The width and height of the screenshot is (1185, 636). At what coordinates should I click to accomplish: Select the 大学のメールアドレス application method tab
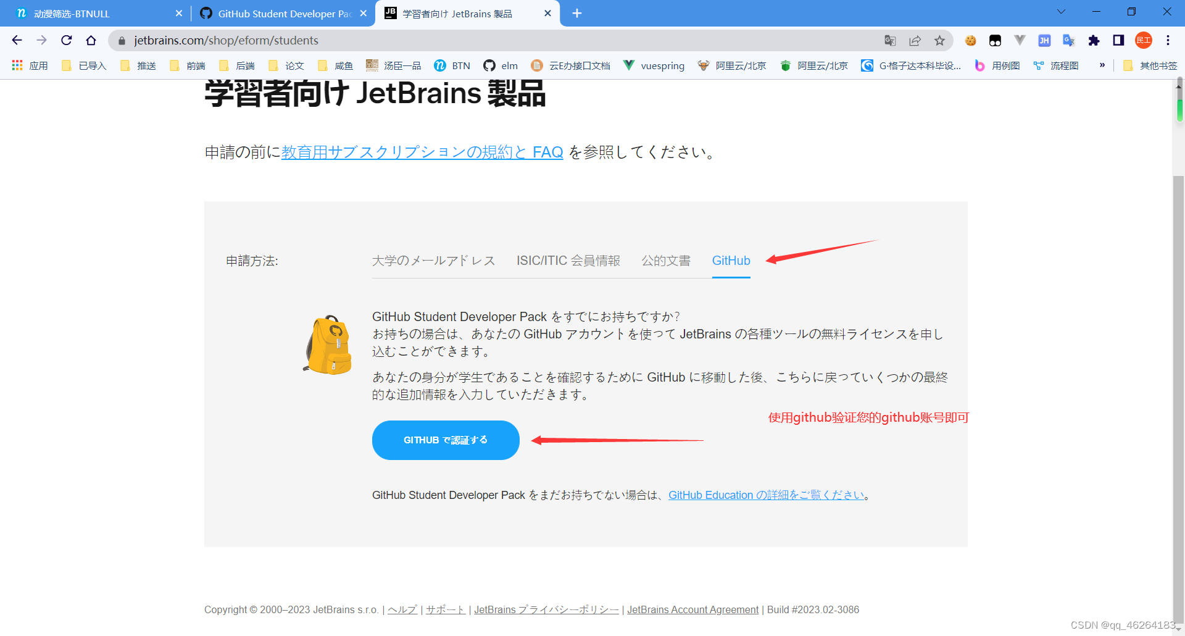pos(433,261)
